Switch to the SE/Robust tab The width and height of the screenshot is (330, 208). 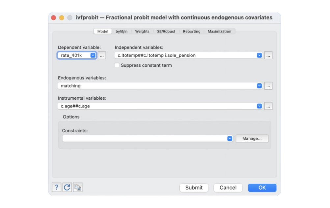(x=166, y=31)
